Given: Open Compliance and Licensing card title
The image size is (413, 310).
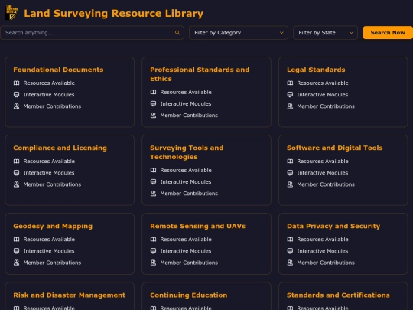Looking at the screenshot, I should [x=60, y=148].
